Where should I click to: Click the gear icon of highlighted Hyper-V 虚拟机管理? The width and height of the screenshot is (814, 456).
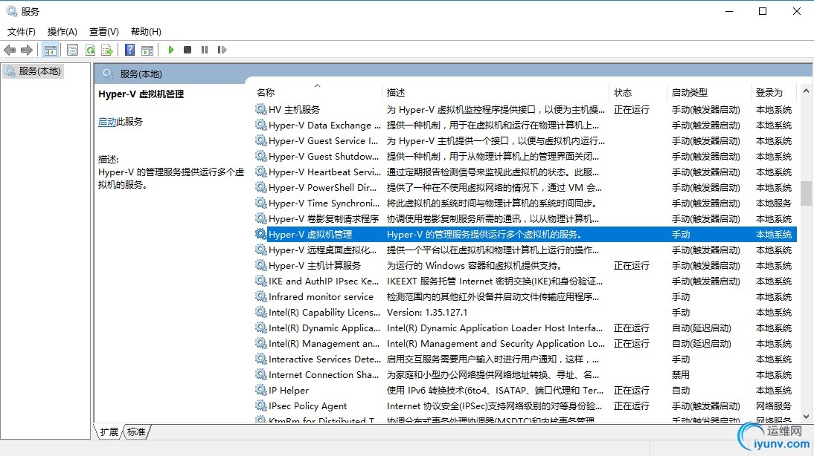click(x=260, y=234)
